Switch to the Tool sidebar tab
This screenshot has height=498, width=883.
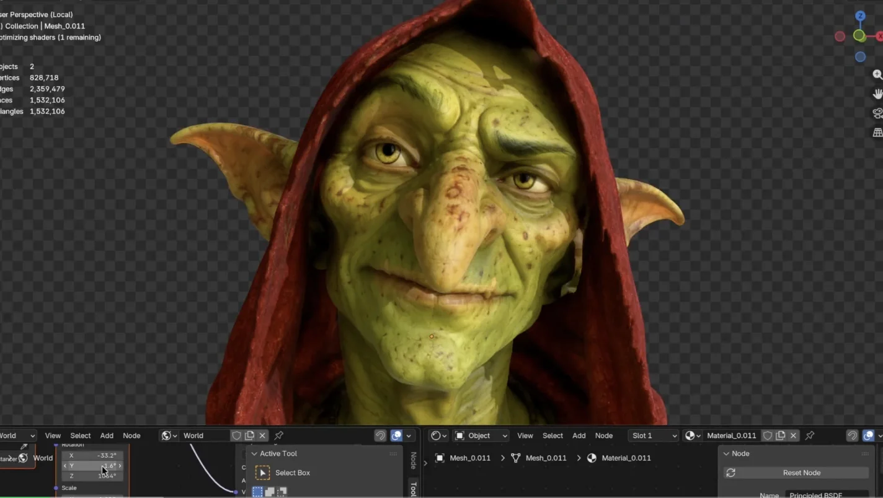click(414, 488)
